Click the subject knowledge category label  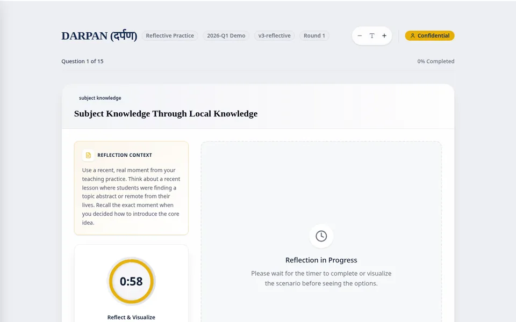[100, 98]
